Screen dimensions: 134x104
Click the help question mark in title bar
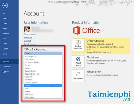[110, 2]
